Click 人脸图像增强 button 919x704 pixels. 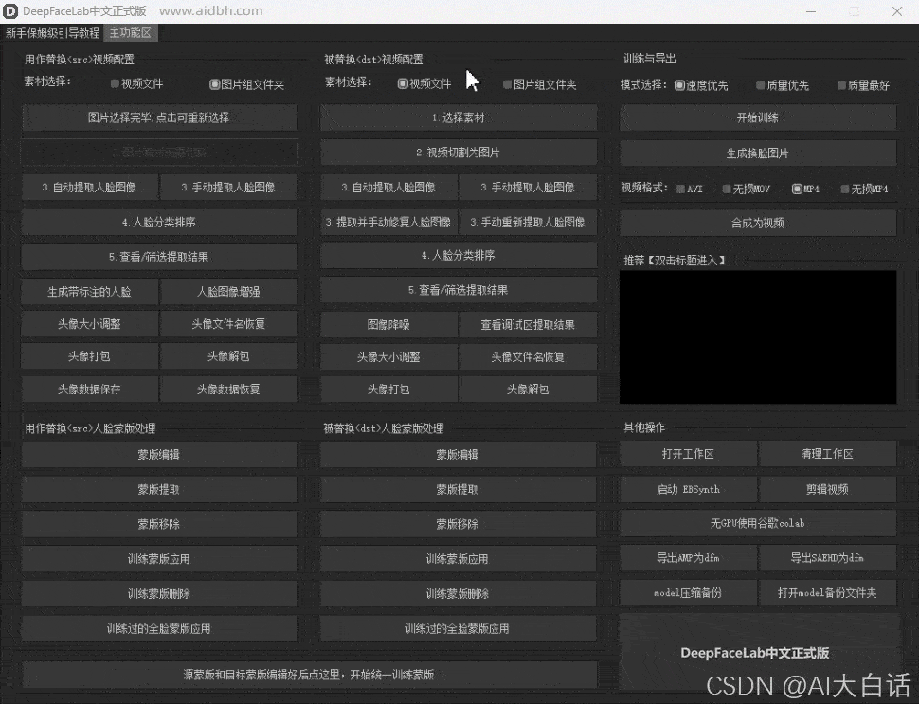pyautogui.click(x=228, y=291)
